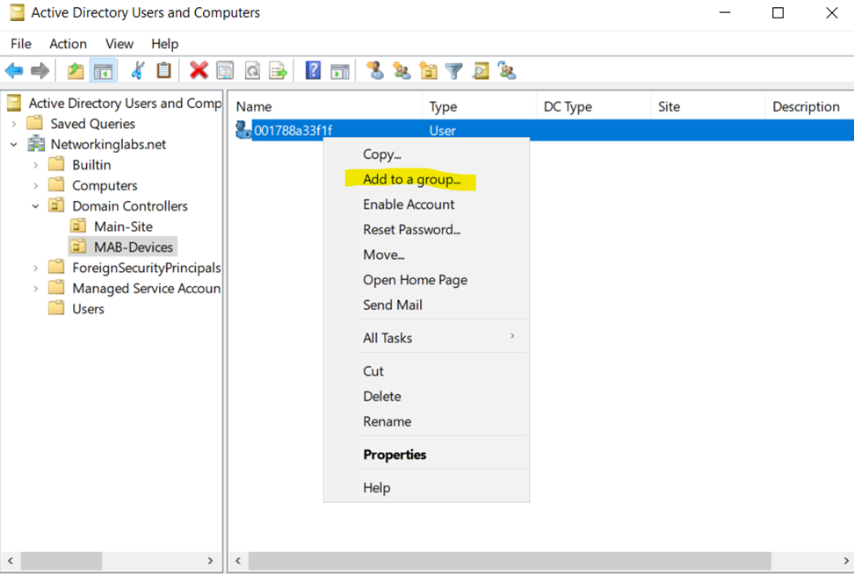The height and width of the screenshot is (574, 854).
Task: Collapse the Networkinglabs.net domain node
Action: (x=13, y=145)
